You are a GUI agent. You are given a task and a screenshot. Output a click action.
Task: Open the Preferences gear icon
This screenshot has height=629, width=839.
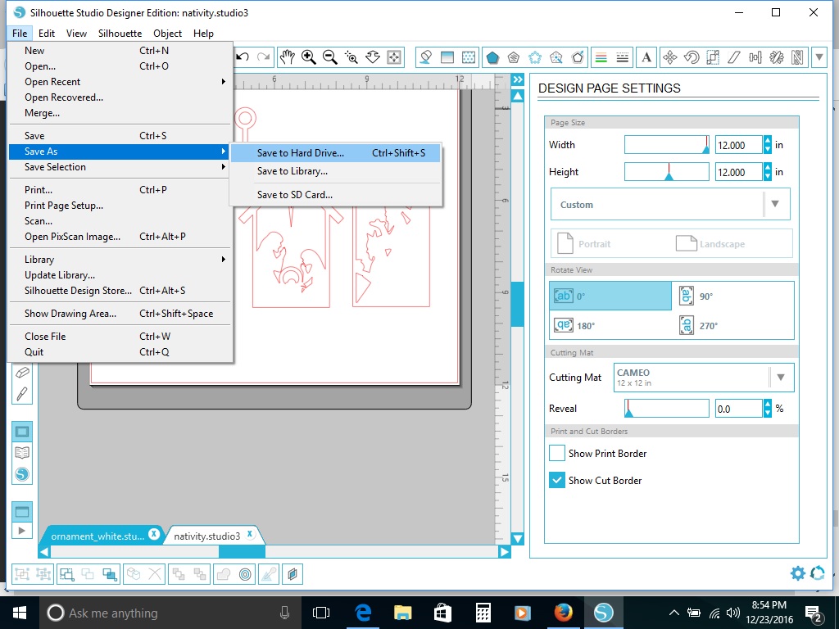[x=797, y=573]
